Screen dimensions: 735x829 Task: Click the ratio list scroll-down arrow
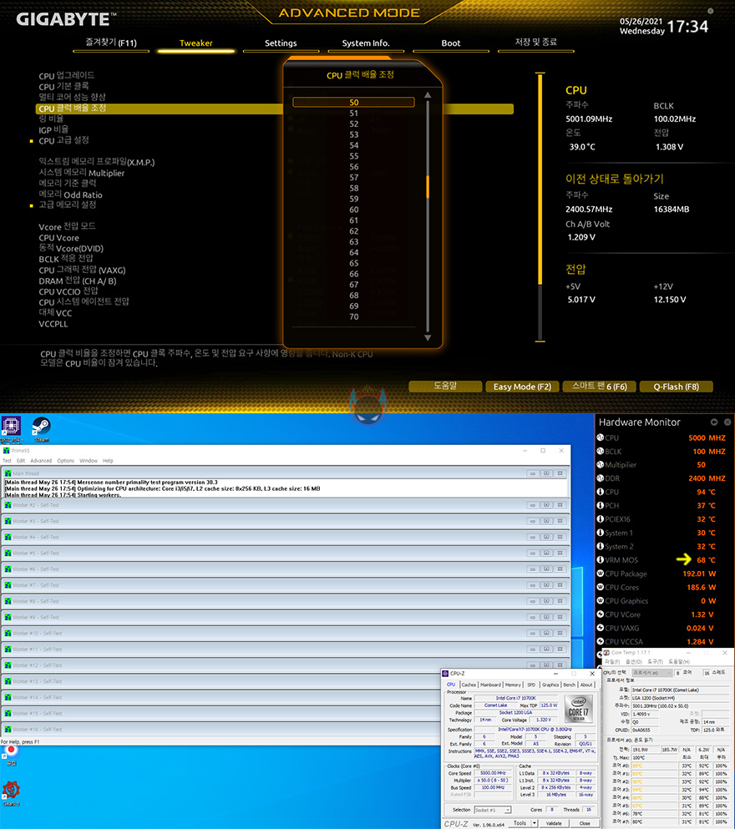point(428,337)
